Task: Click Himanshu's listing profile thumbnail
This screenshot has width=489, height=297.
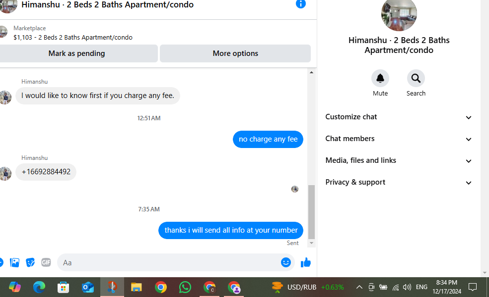Action: click(x=399, y=14)
